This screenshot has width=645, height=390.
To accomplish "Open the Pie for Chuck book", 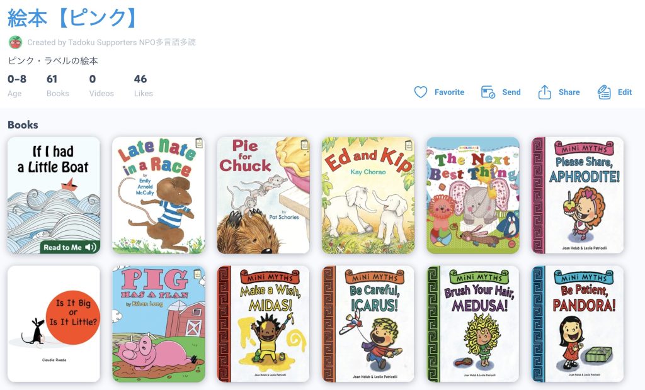I will [x=263, y=195].
